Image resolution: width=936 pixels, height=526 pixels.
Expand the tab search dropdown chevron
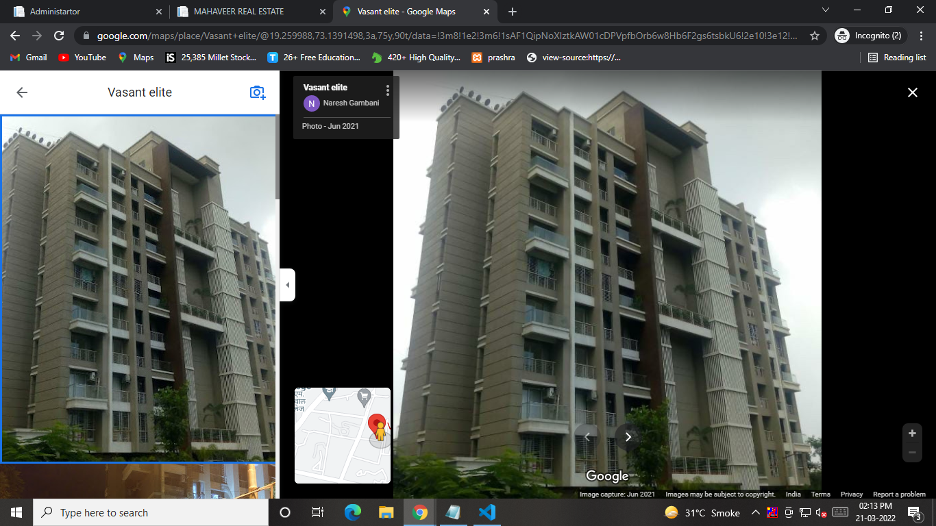(x=826, y=10)
